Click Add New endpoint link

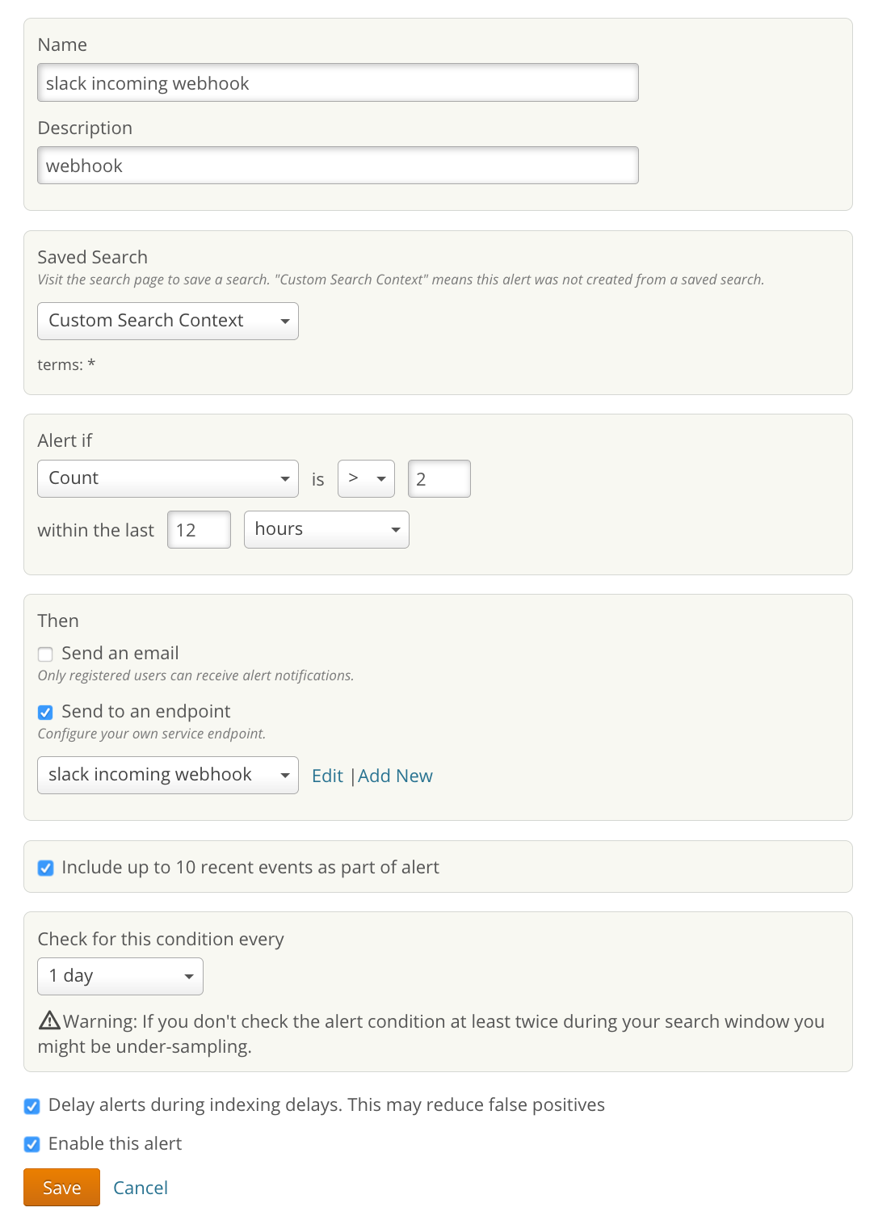point(395,776)
